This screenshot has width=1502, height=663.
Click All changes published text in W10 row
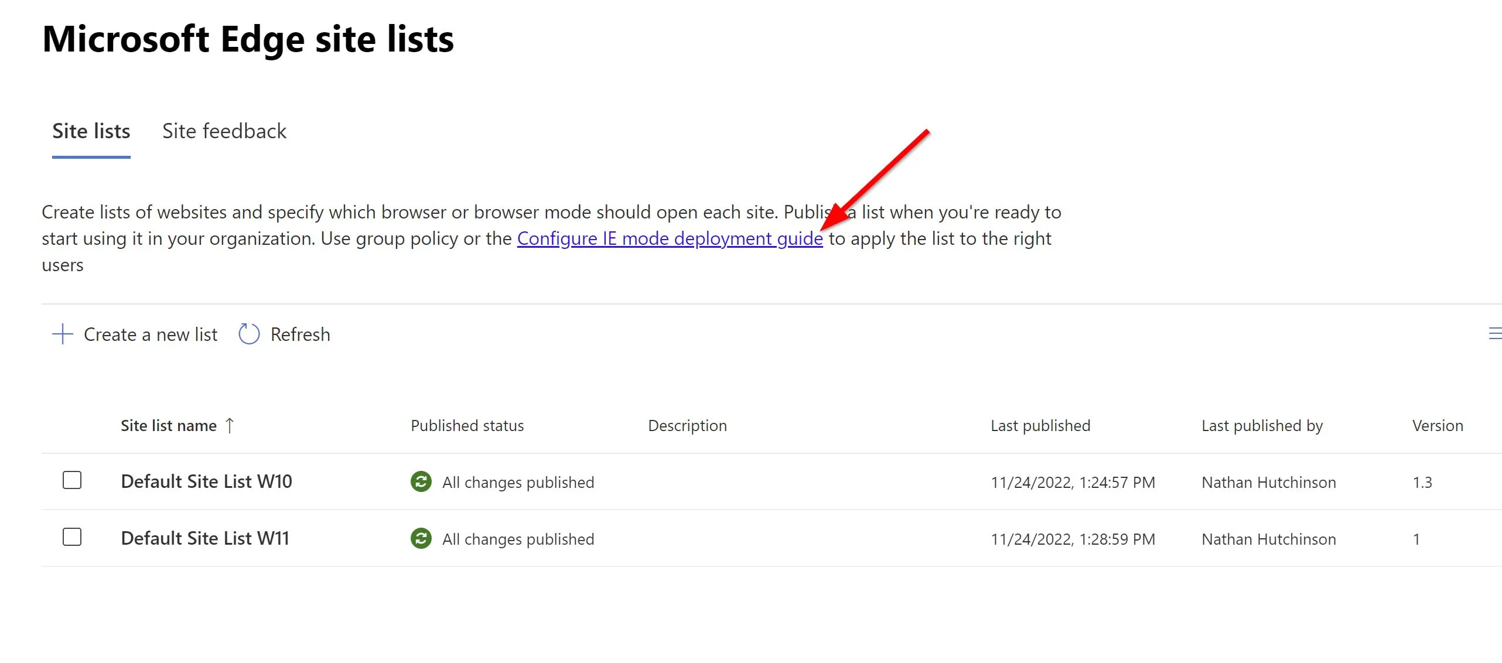[518, 483]
